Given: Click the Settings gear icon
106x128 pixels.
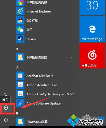Looking at the screenshot, I should click(x=6, y=108).
